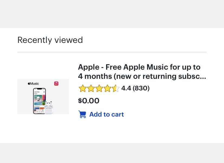224x163 pixels.
Task: Click the word Apple starting the title
Action: 88,67
